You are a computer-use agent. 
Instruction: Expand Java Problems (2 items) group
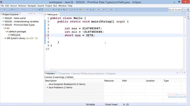46,87
